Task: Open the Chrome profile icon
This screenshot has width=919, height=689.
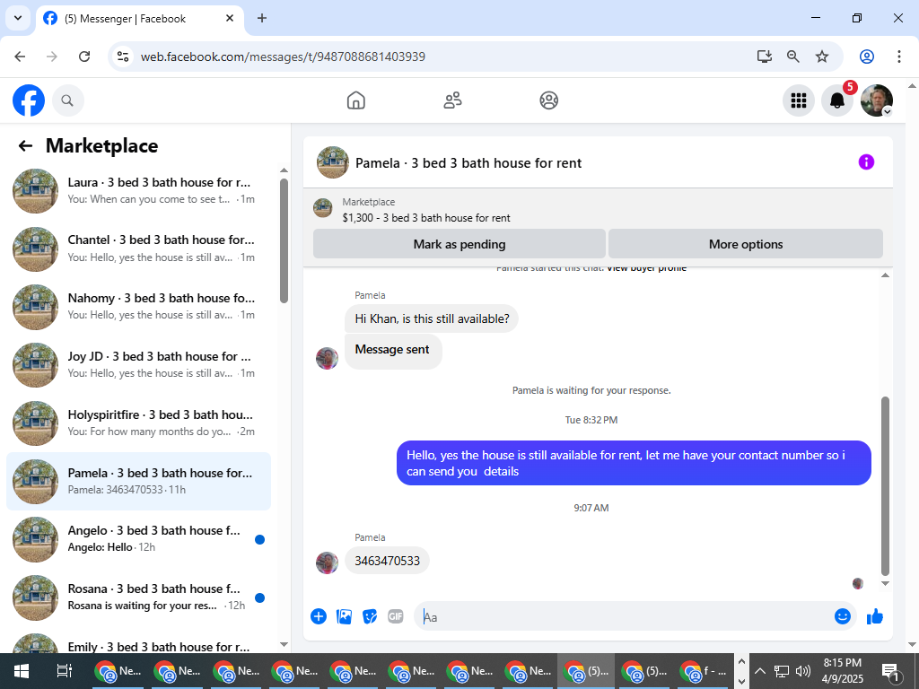Action: pyautogui.click(x=867, y=57)
